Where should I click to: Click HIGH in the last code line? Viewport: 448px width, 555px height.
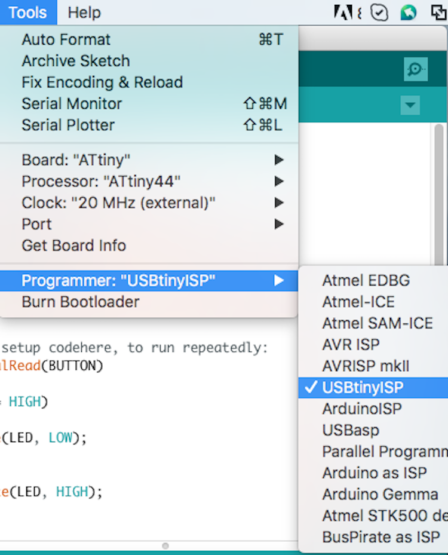pos(72,492)
